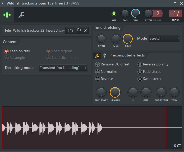Click the file tree browse icon
Image resolution: width=184 pixels, height=152 pixels.
click(x=79, y=31)
